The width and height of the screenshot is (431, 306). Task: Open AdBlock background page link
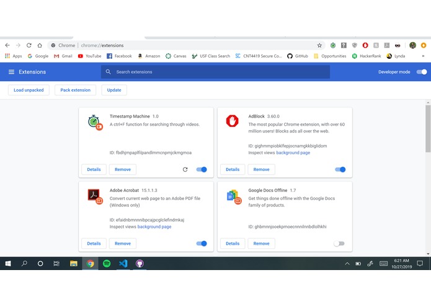[293, 152]
